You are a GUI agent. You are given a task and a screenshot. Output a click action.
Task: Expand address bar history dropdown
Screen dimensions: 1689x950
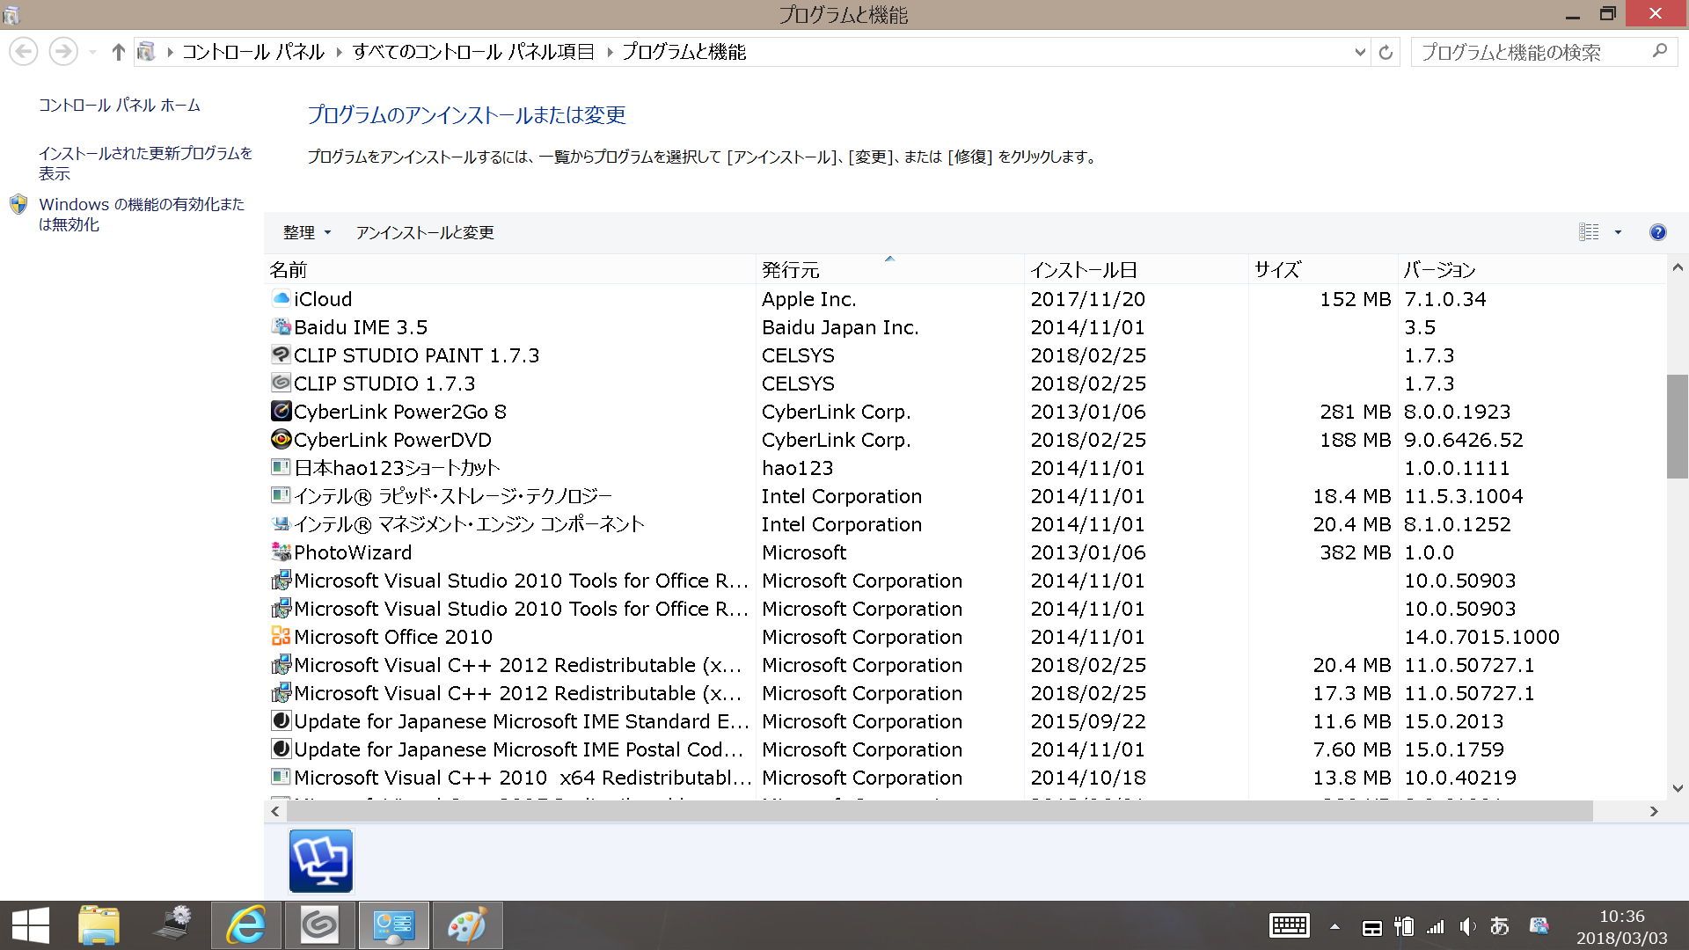(1360, 53)
